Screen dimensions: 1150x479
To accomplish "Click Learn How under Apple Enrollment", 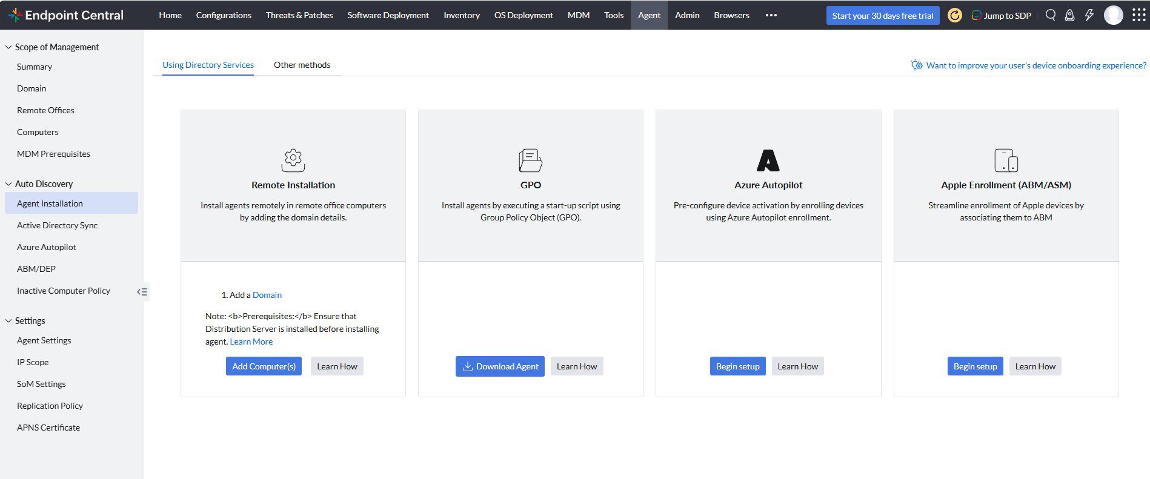I will click(1035, 366).
